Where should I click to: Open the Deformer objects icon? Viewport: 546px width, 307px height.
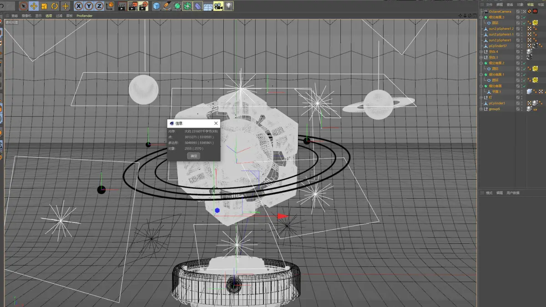(x=198, y=6)
